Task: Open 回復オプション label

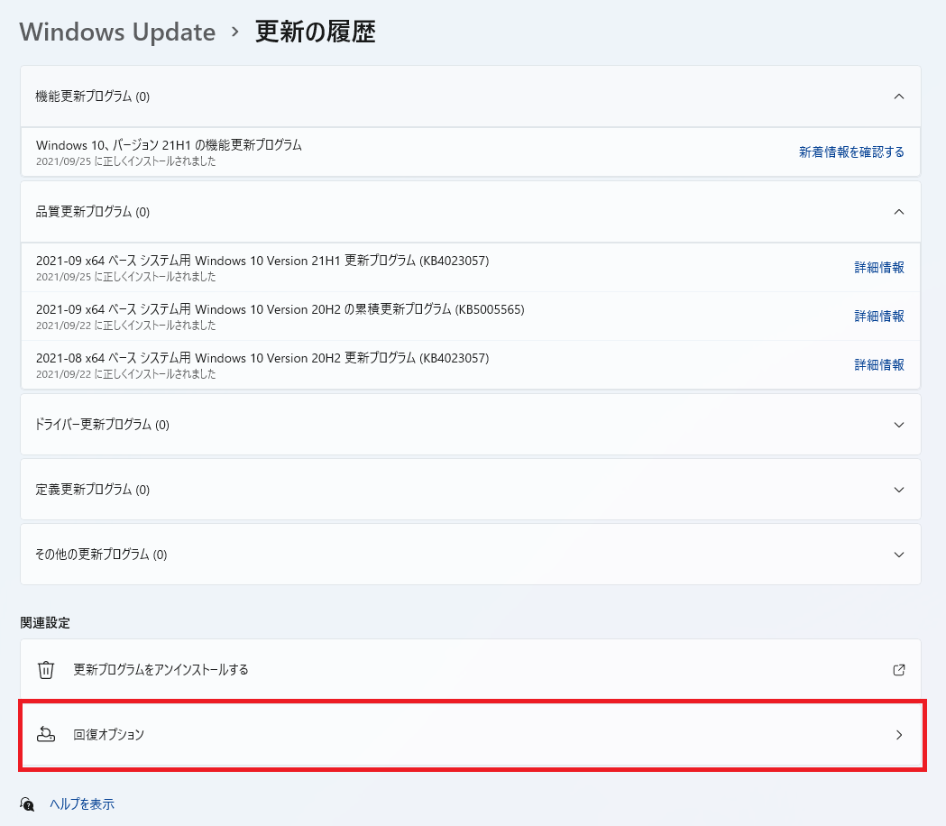Action: point(108,734)
